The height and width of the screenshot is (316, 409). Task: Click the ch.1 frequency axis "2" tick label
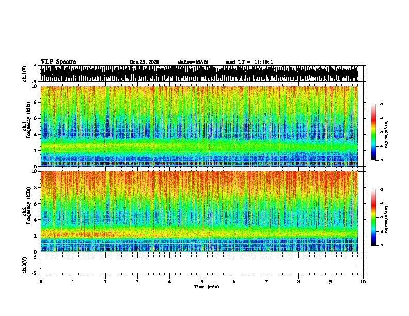(x=36, y=151)
